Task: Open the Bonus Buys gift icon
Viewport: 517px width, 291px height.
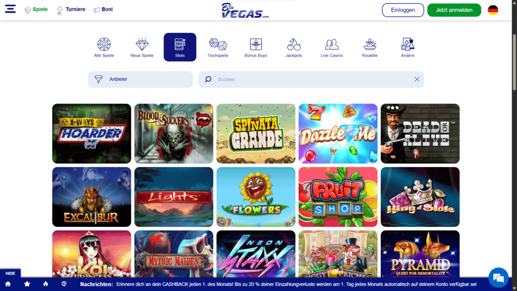Action: 256,44
